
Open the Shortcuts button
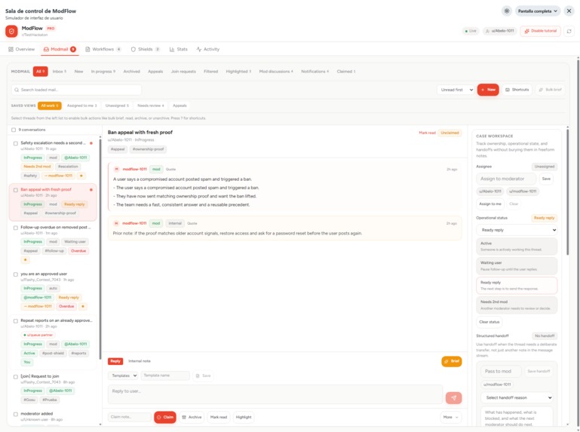point(517,90)
